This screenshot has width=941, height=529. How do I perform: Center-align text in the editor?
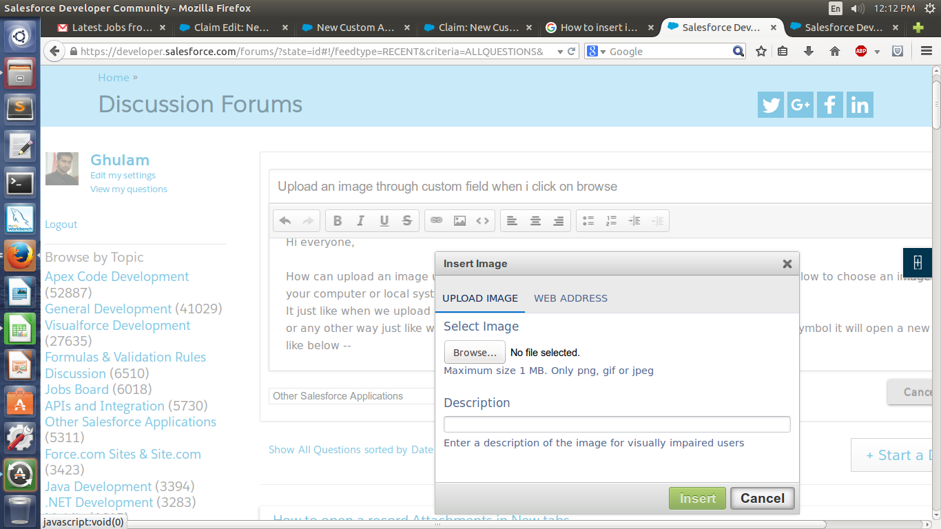click(x=535, y=220)
